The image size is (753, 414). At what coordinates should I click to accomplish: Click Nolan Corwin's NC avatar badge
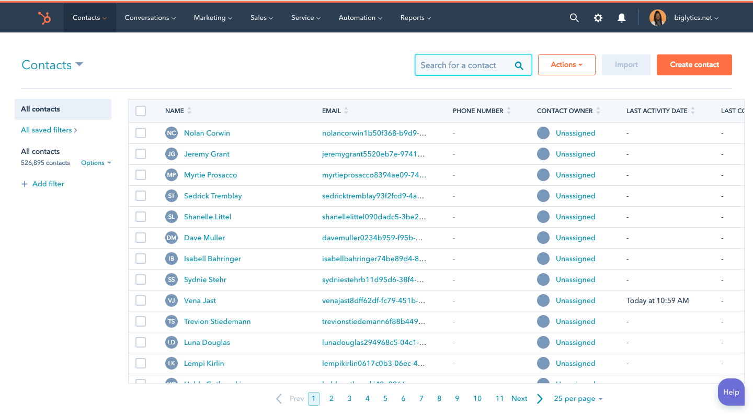(x=171, y=133)
